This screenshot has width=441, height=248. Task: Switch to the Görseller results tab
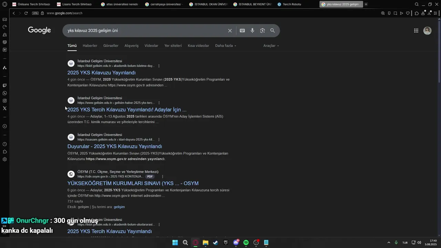[x=111, y=45]
